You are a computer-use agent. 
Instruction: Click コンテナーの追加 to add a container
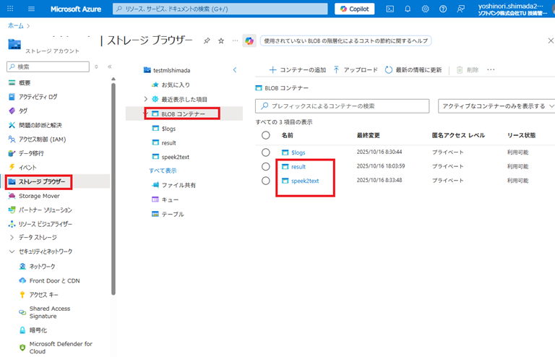(297, 70)
